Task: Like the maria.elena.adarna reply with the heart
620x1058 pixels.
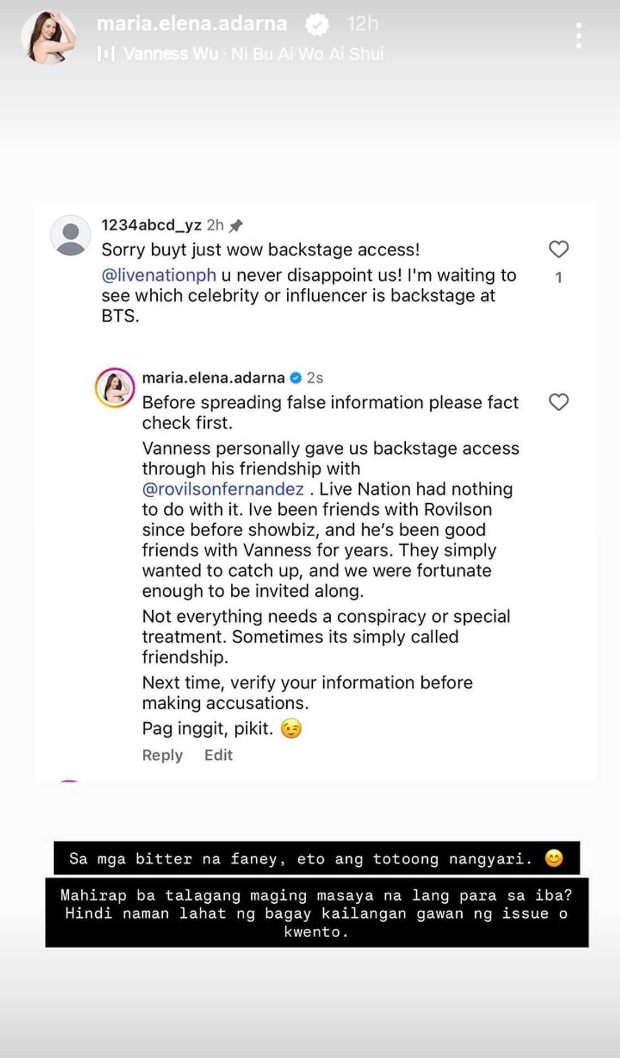Action: point(559,402)
